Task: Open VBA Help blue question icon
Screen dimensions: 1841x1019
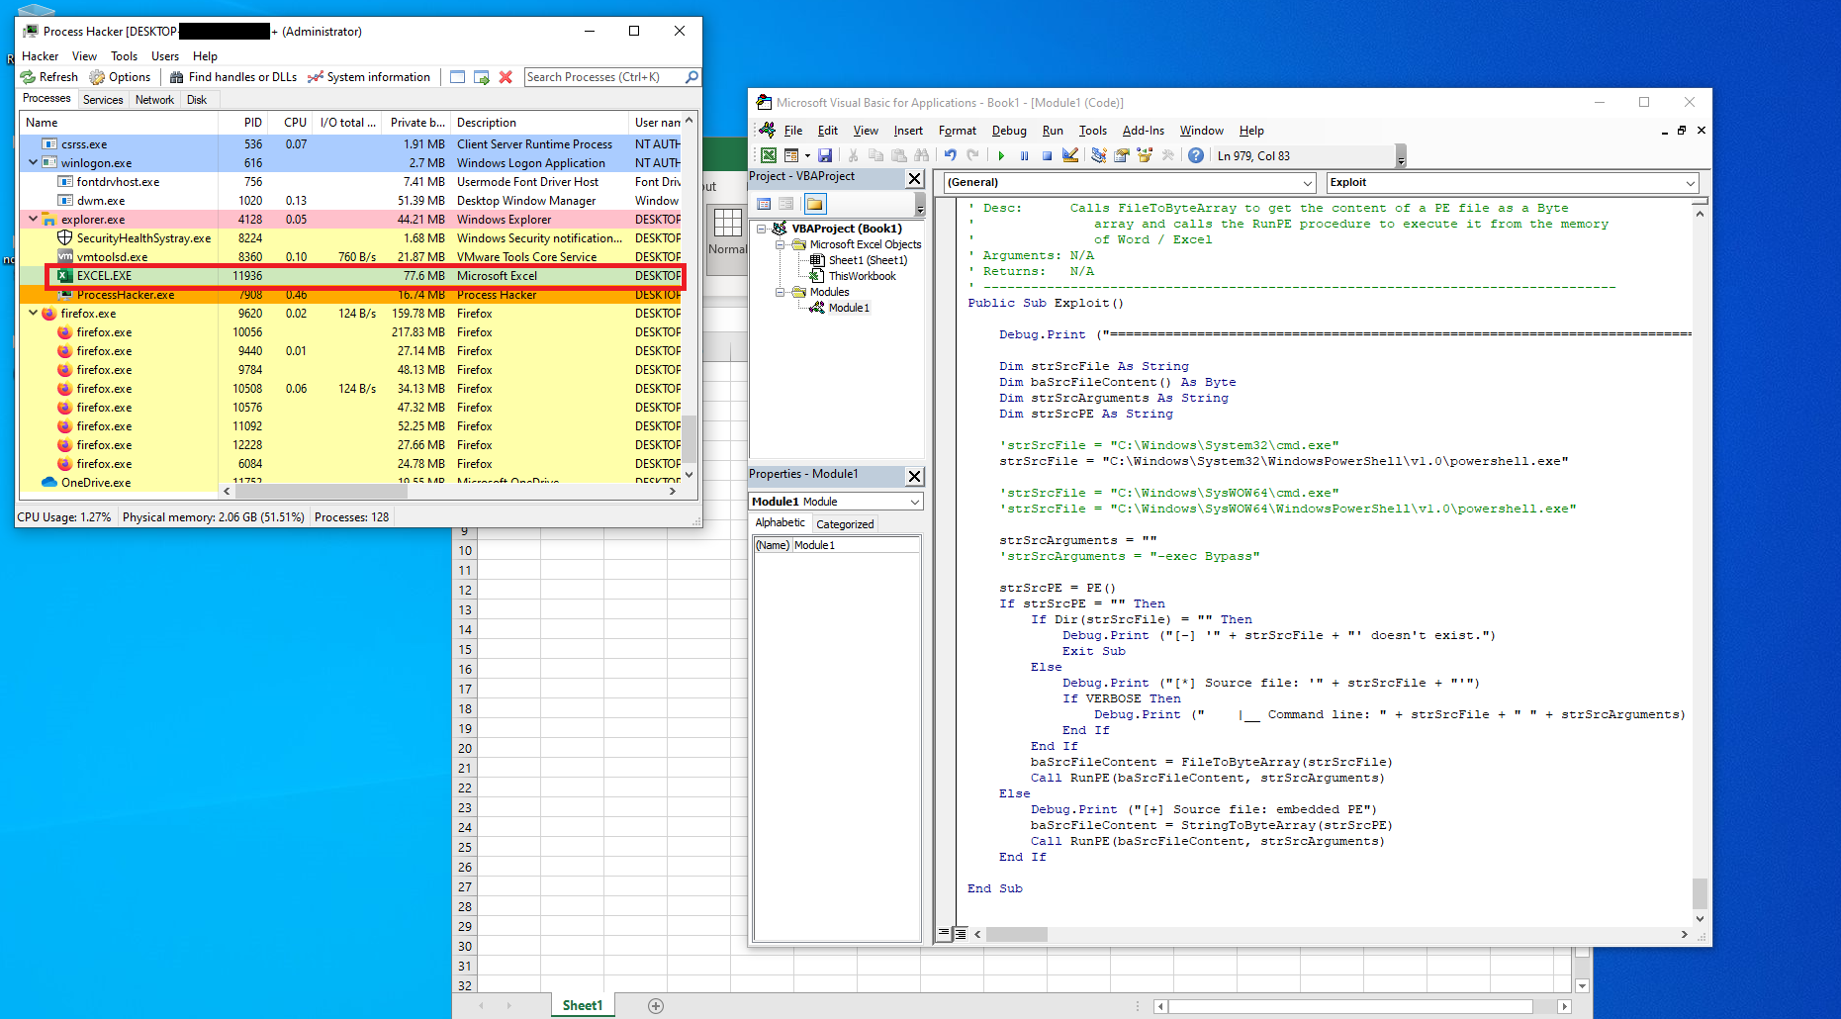Action: 1196,155
